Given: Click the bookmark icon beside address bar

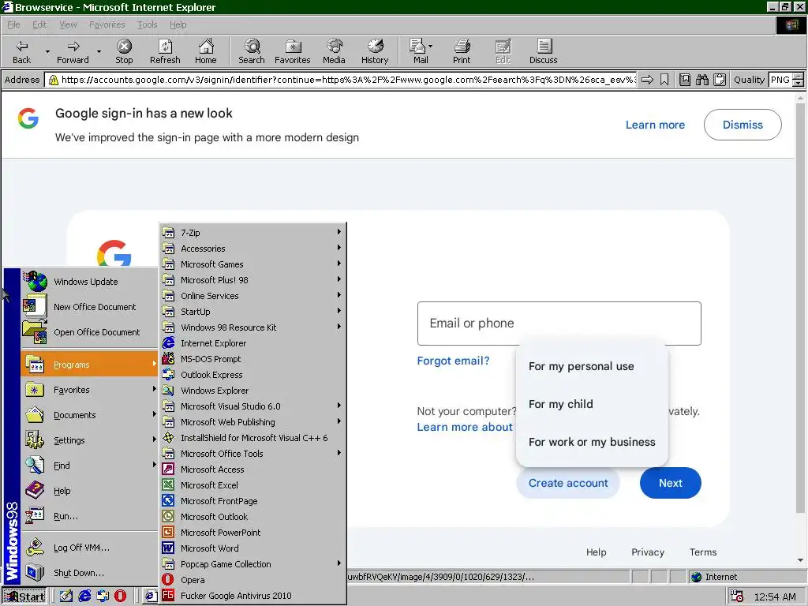Looking at the screenshot, I should 664,80.
